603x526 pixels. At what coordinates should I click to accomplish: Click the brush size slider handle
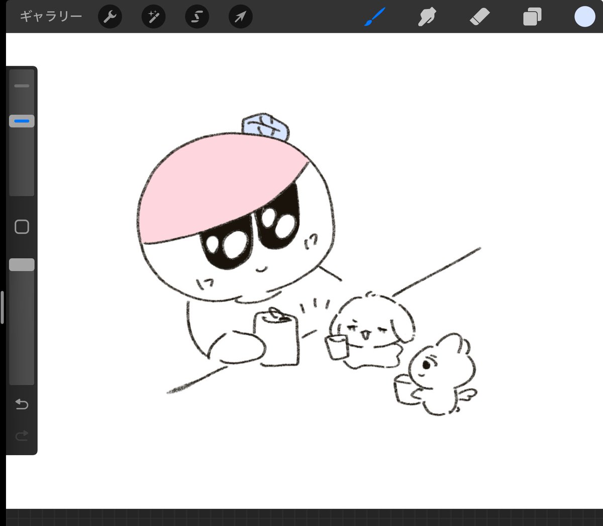click(x=22, y=121)
